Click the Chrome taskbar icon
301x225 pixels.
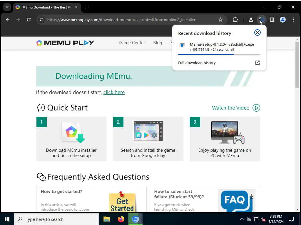[135, 219]
